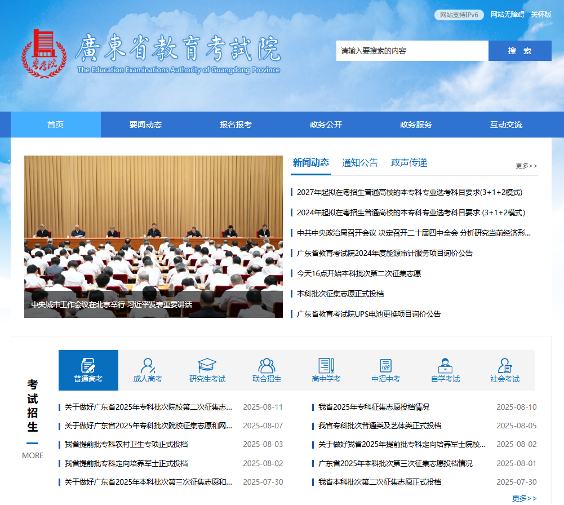Click the 中招中考 score sheet icon
The width and height of the screenshot is (564, 505).
click(385, 365)
